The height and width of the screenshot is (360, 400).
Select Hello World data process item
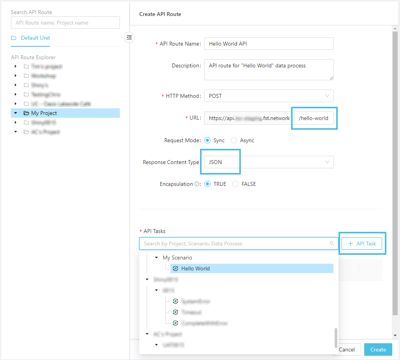point(195,268)
